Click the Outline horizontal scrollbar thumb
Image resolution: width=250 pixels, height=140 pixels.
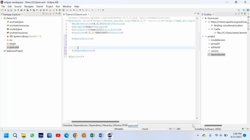coord(213,126)
